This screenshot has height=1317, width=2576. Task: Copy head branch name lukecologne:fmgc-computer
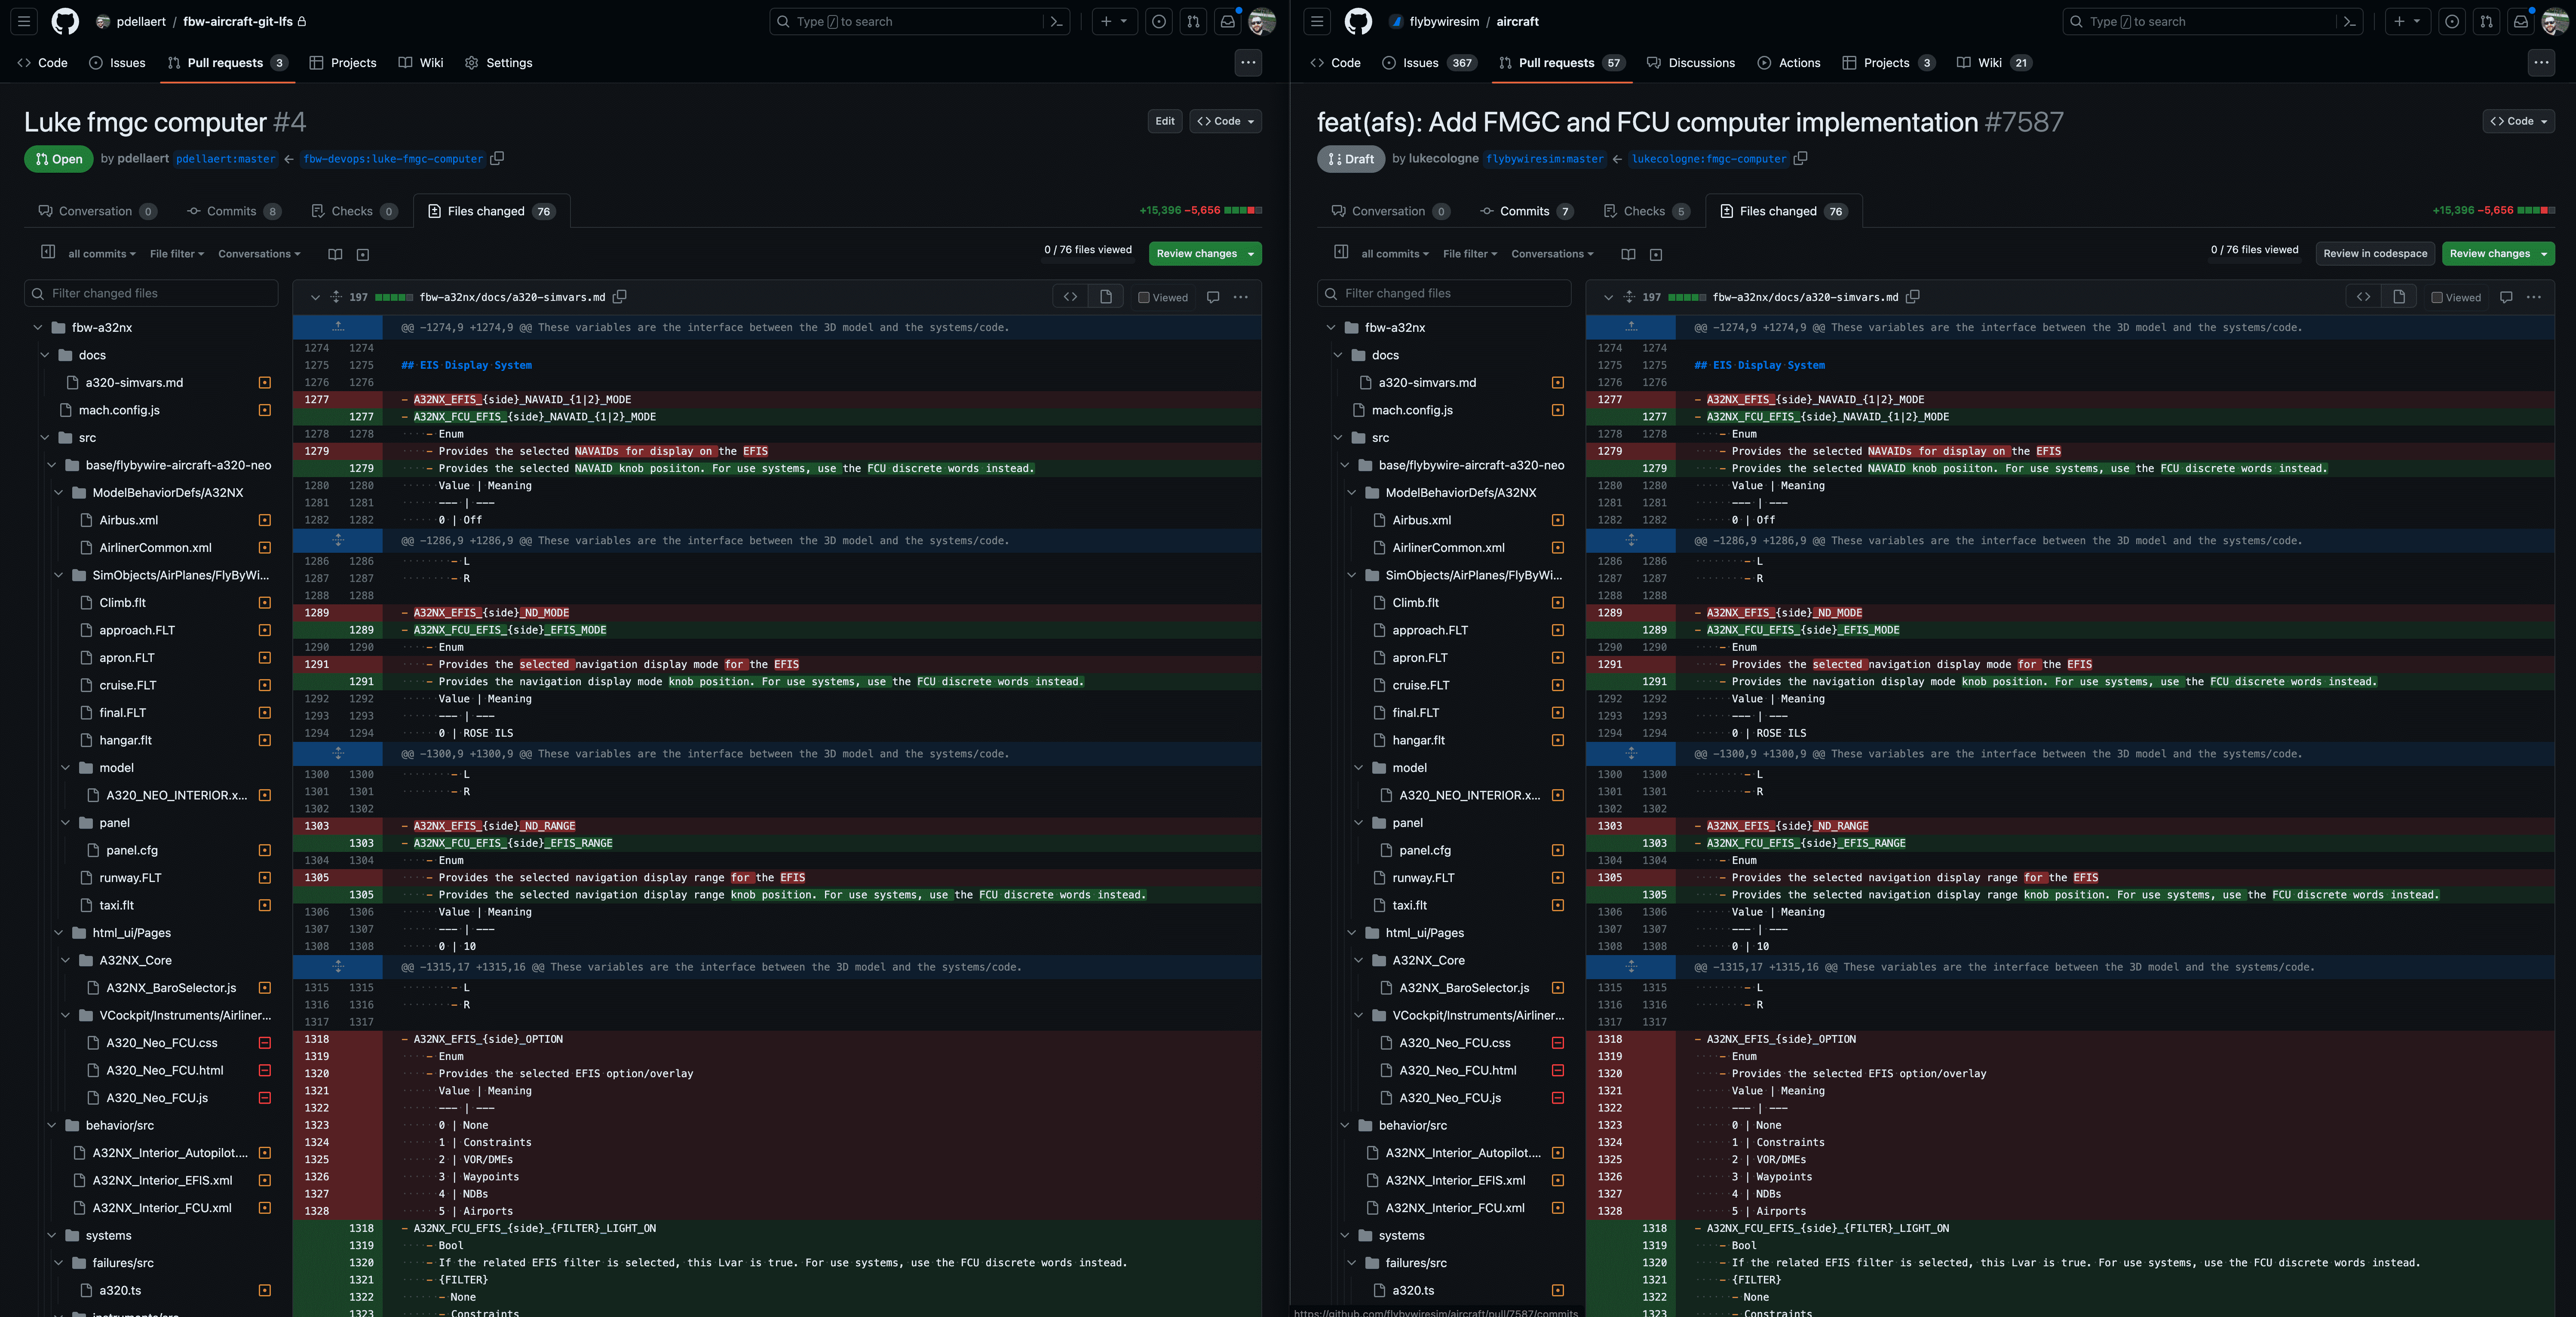coord(1801,158)
